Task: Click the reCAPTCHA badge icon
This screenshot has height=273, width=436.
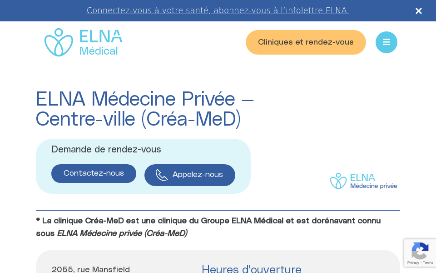Action: pyautogui.click(x=420, y=250)
